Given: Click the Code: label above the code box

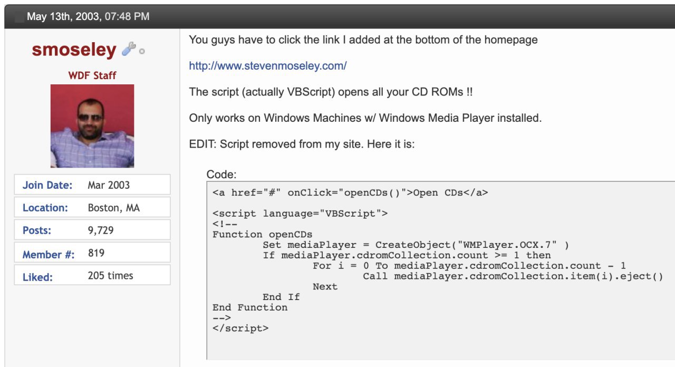Looking at the screenshot, I should (221, 175).
